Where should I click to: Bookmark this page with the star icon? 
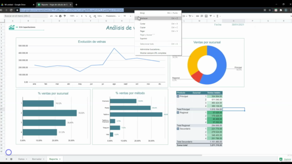pos(270,10)
